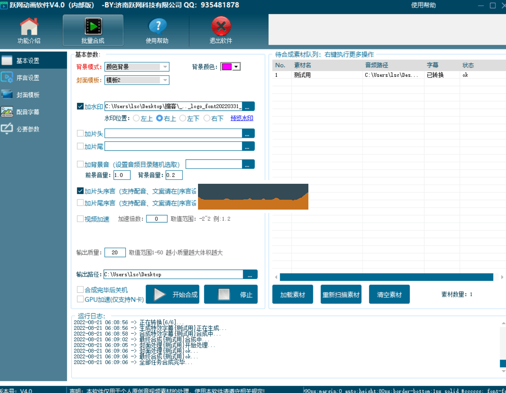Click left arrow of queue scrollbar
This screenshot has height=393, width=506.
tap(276, 277)
